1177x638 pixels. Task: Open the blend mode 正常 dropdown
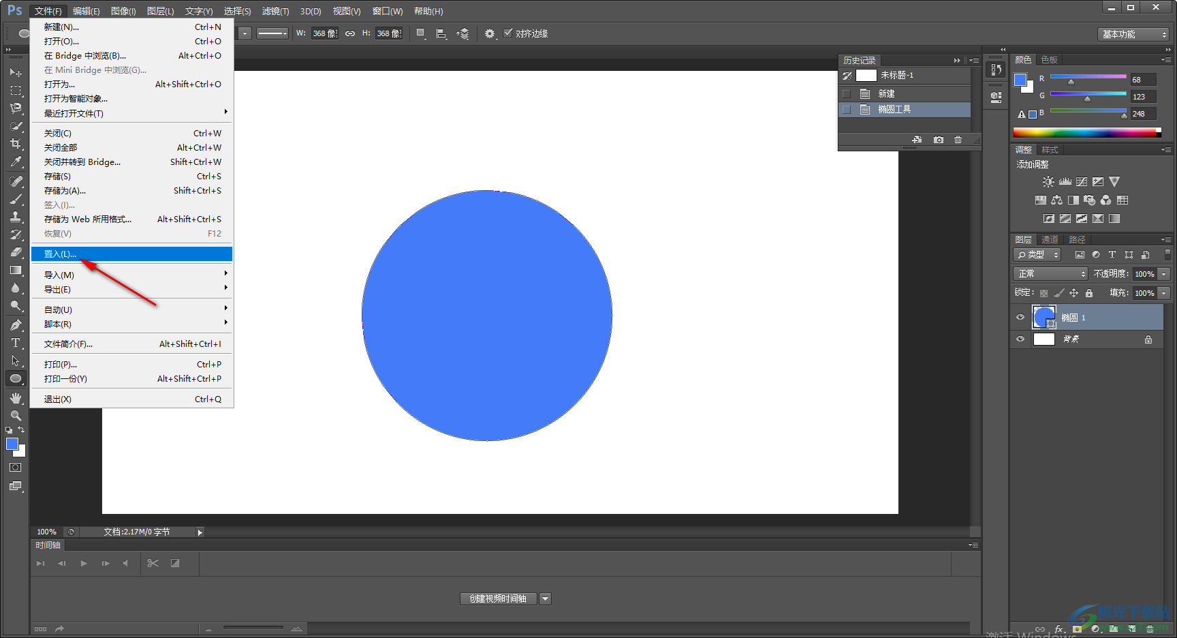coord(1050,273)
